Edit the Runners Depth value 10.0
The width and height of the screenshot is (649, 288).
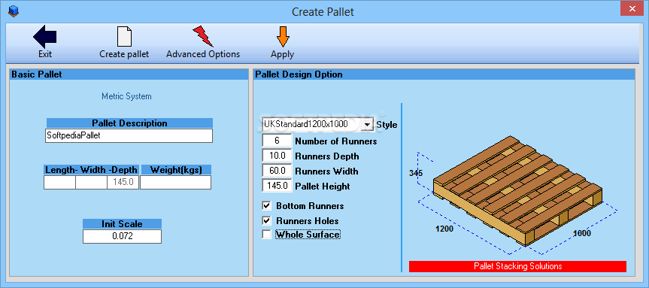coord(277,156)
